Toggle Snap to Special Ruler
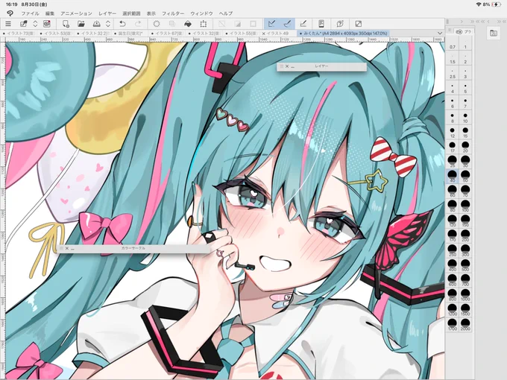 click(x=287, y=24)
